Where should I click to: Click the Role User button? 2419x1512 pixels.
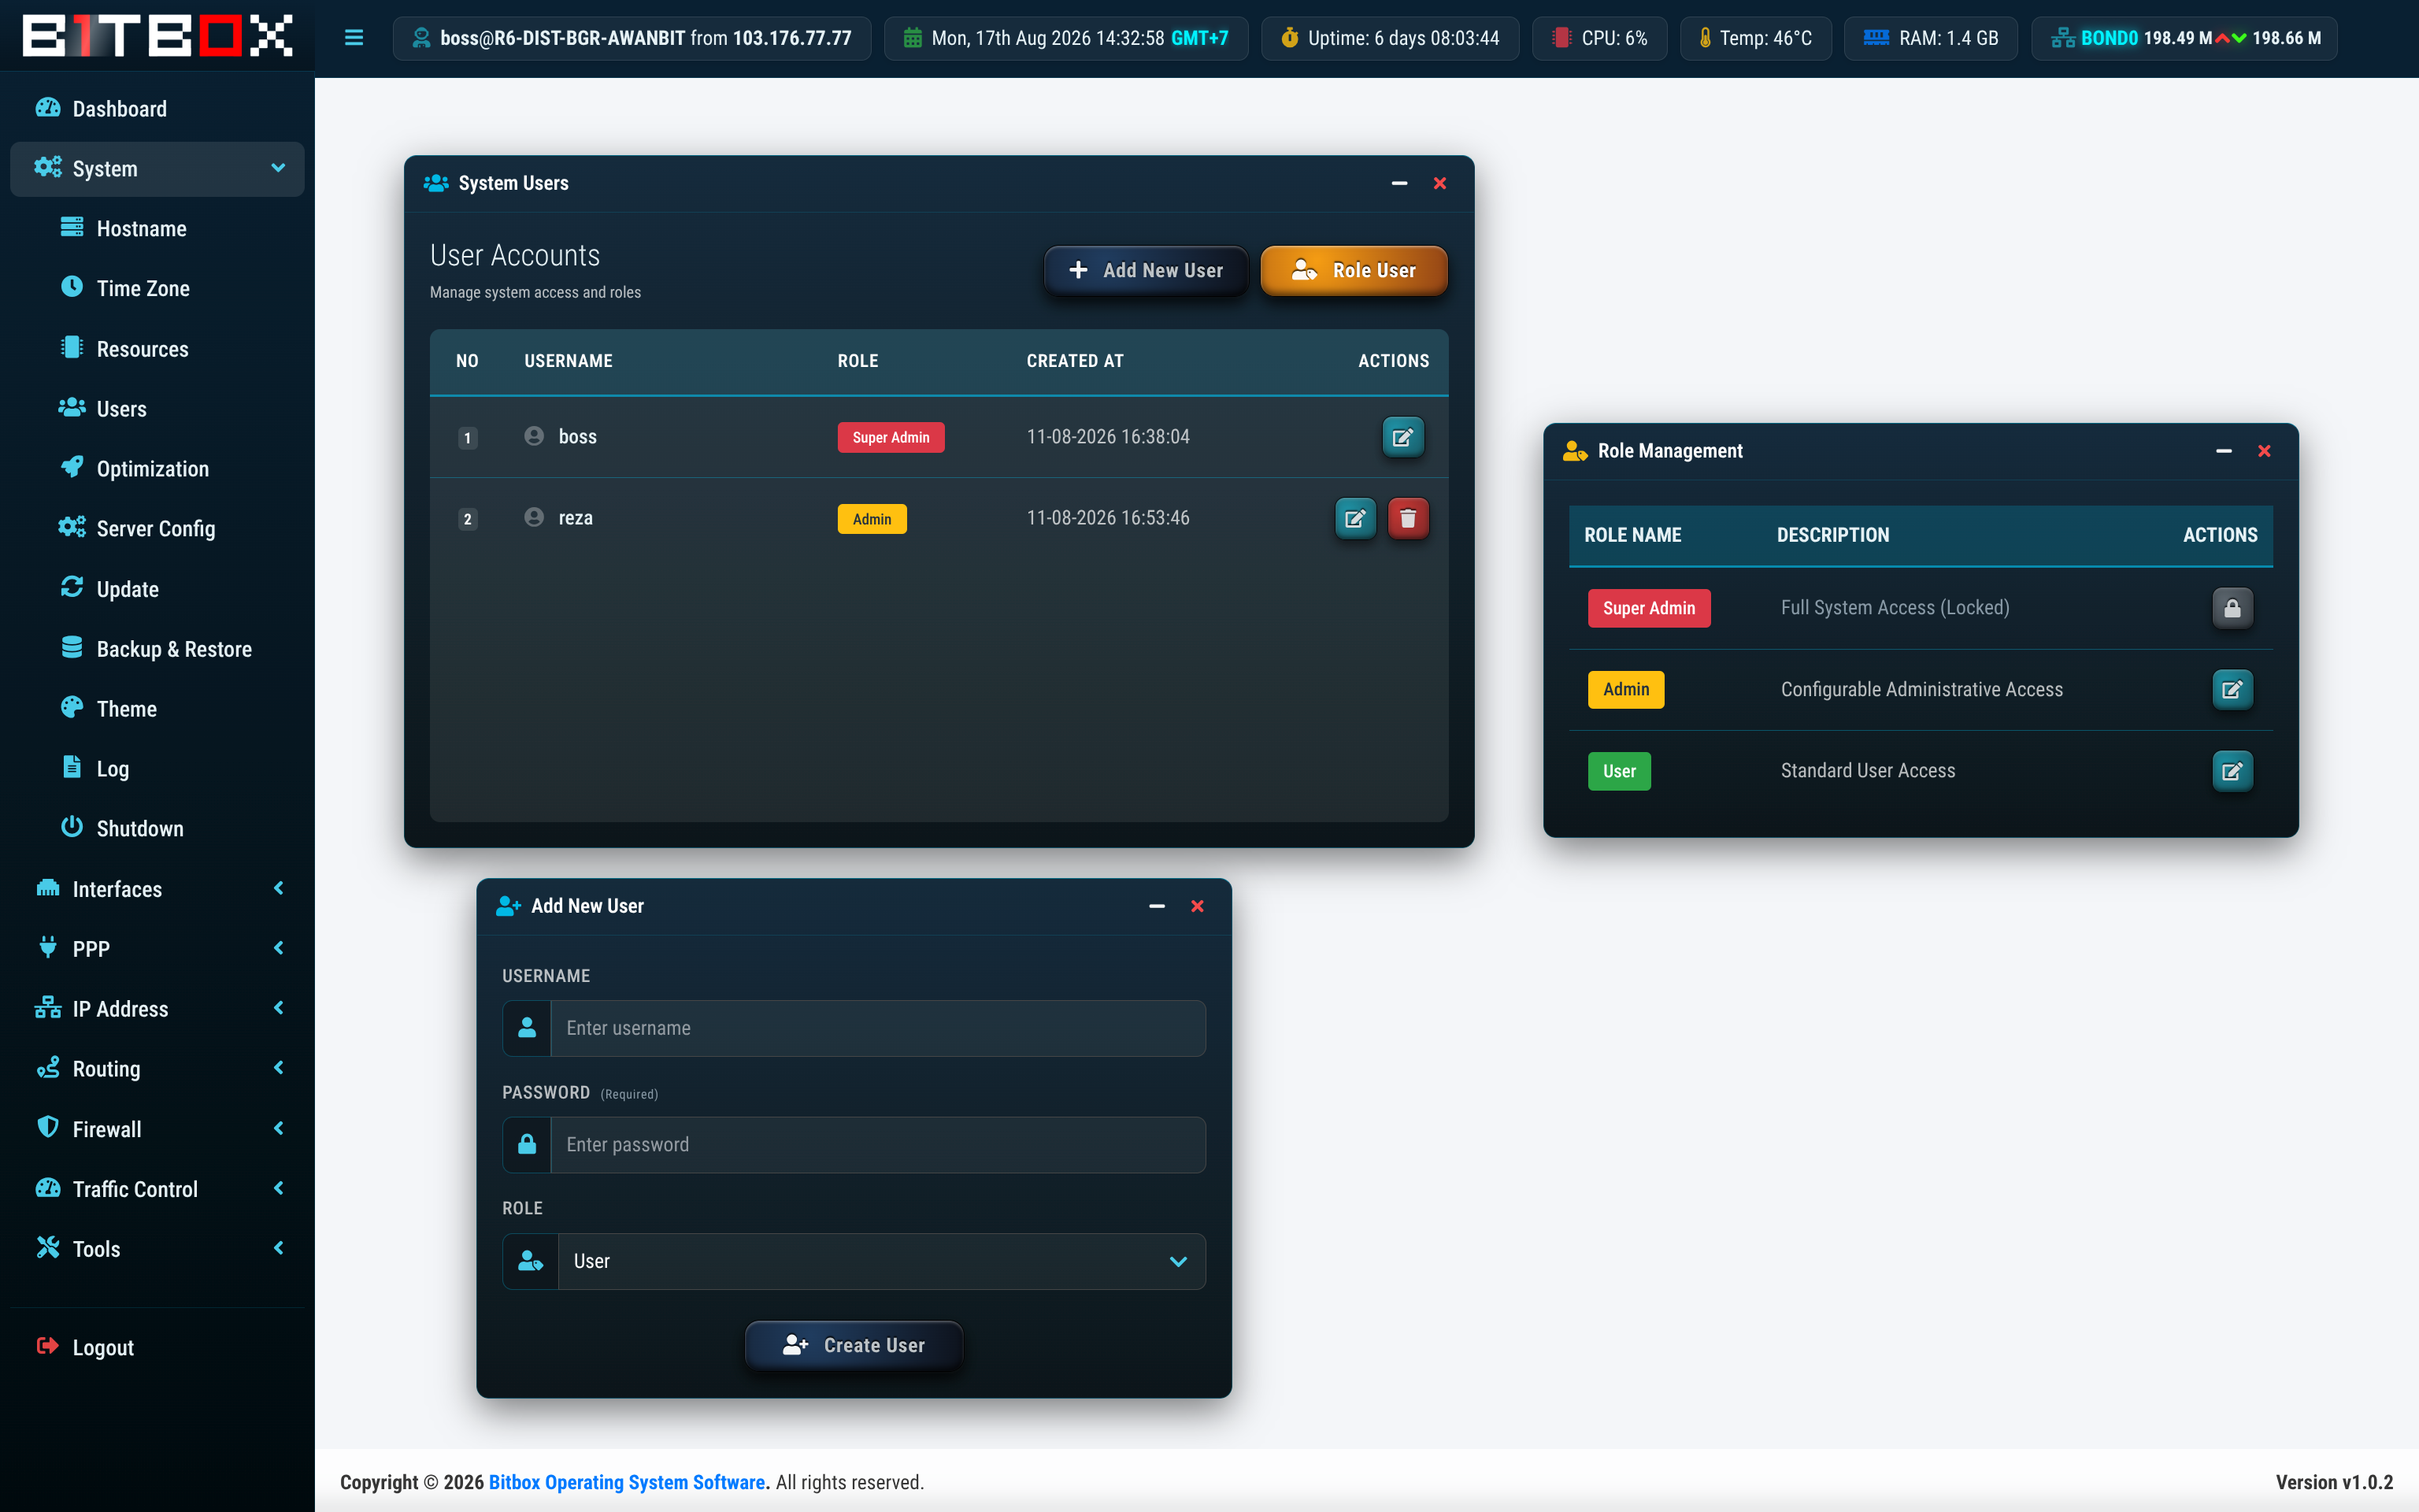pyautogui.click(x=1354, y=270)
